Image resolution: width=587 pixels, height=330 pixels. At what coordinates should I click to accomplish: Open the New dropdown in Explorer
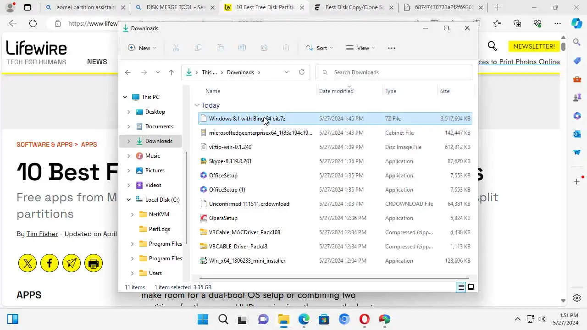(142, 48)
